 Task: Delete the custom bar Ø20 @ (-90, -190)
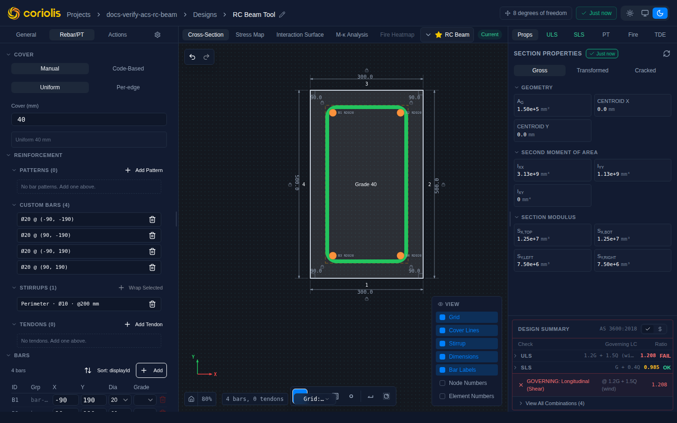[152, 219]
